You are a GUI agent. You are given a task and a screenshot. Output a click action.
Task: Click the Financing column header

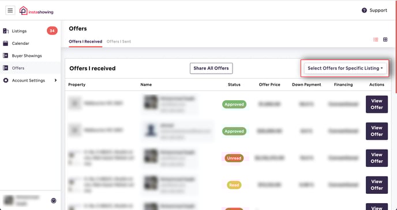coord(343,85)
